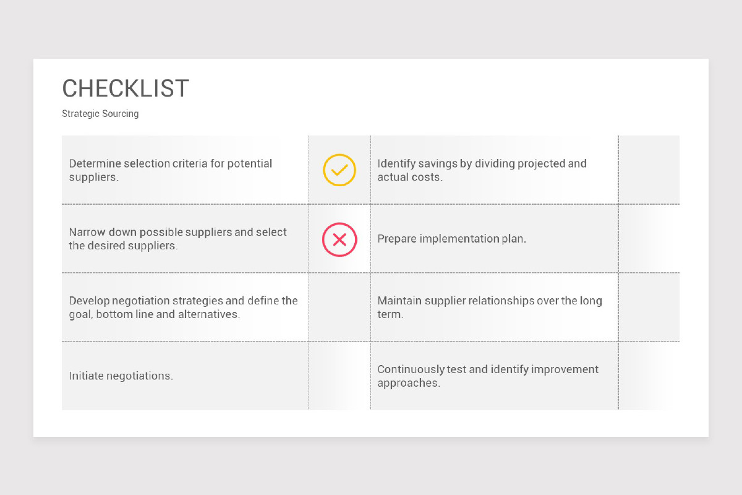Viewport: 742px width, 495px height.
Task: Click 'Continuously test and identify improvement' item
Action: [x=488, y=376]
